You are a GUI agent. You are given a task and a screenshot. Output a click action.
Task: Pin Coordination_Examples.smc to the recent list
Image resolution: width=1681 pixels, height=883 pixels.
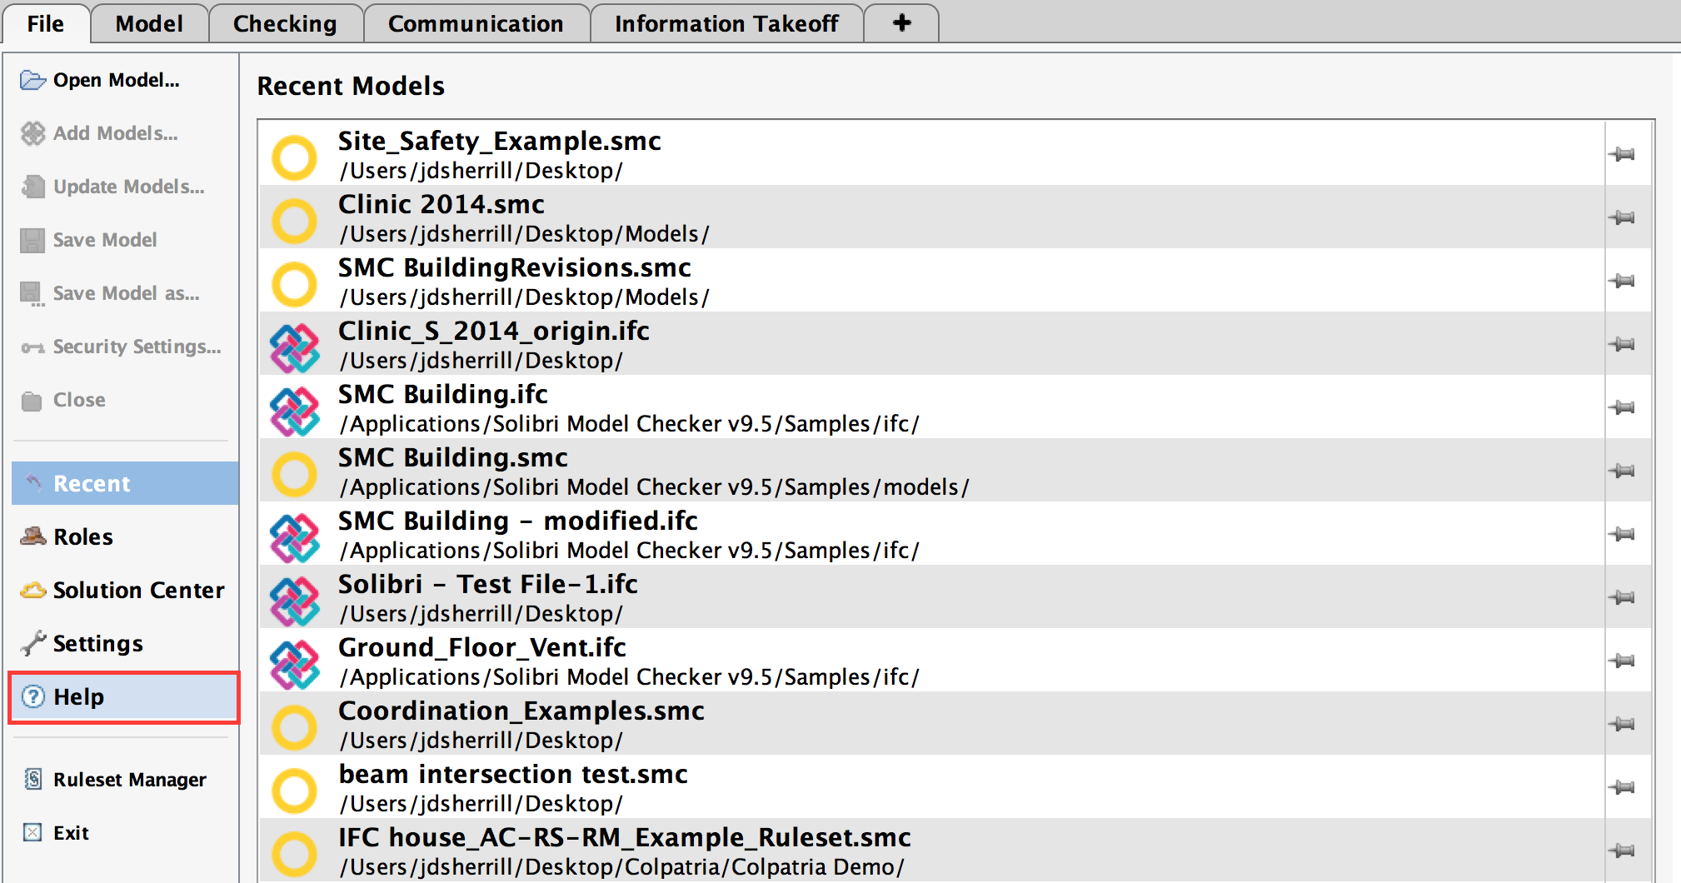[x=1622, y=724]
